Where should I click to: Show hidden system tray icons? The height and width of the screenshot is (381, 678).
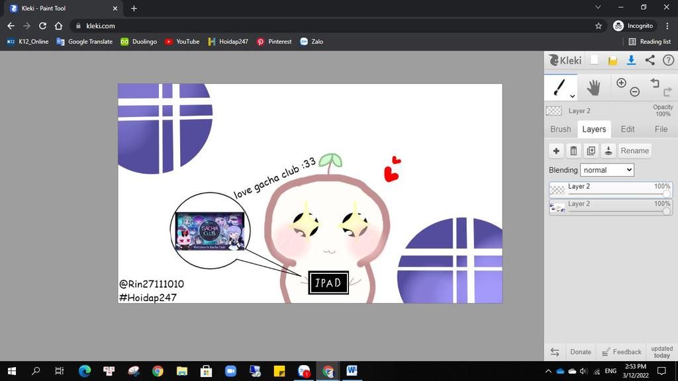[548, 371]
